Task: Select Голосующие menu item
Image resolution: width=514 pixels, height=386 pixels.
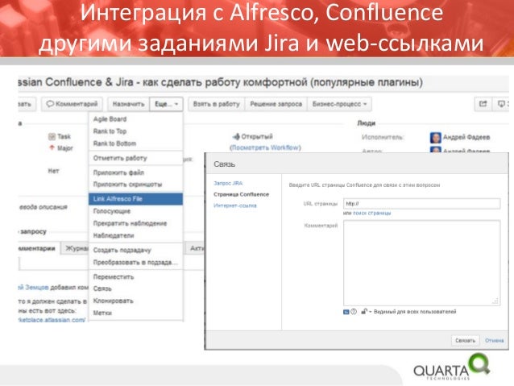Action: (135, 211)
